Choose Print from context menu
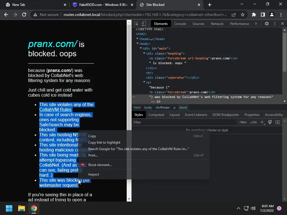The image size is (287, 215). tap(144, 155)
